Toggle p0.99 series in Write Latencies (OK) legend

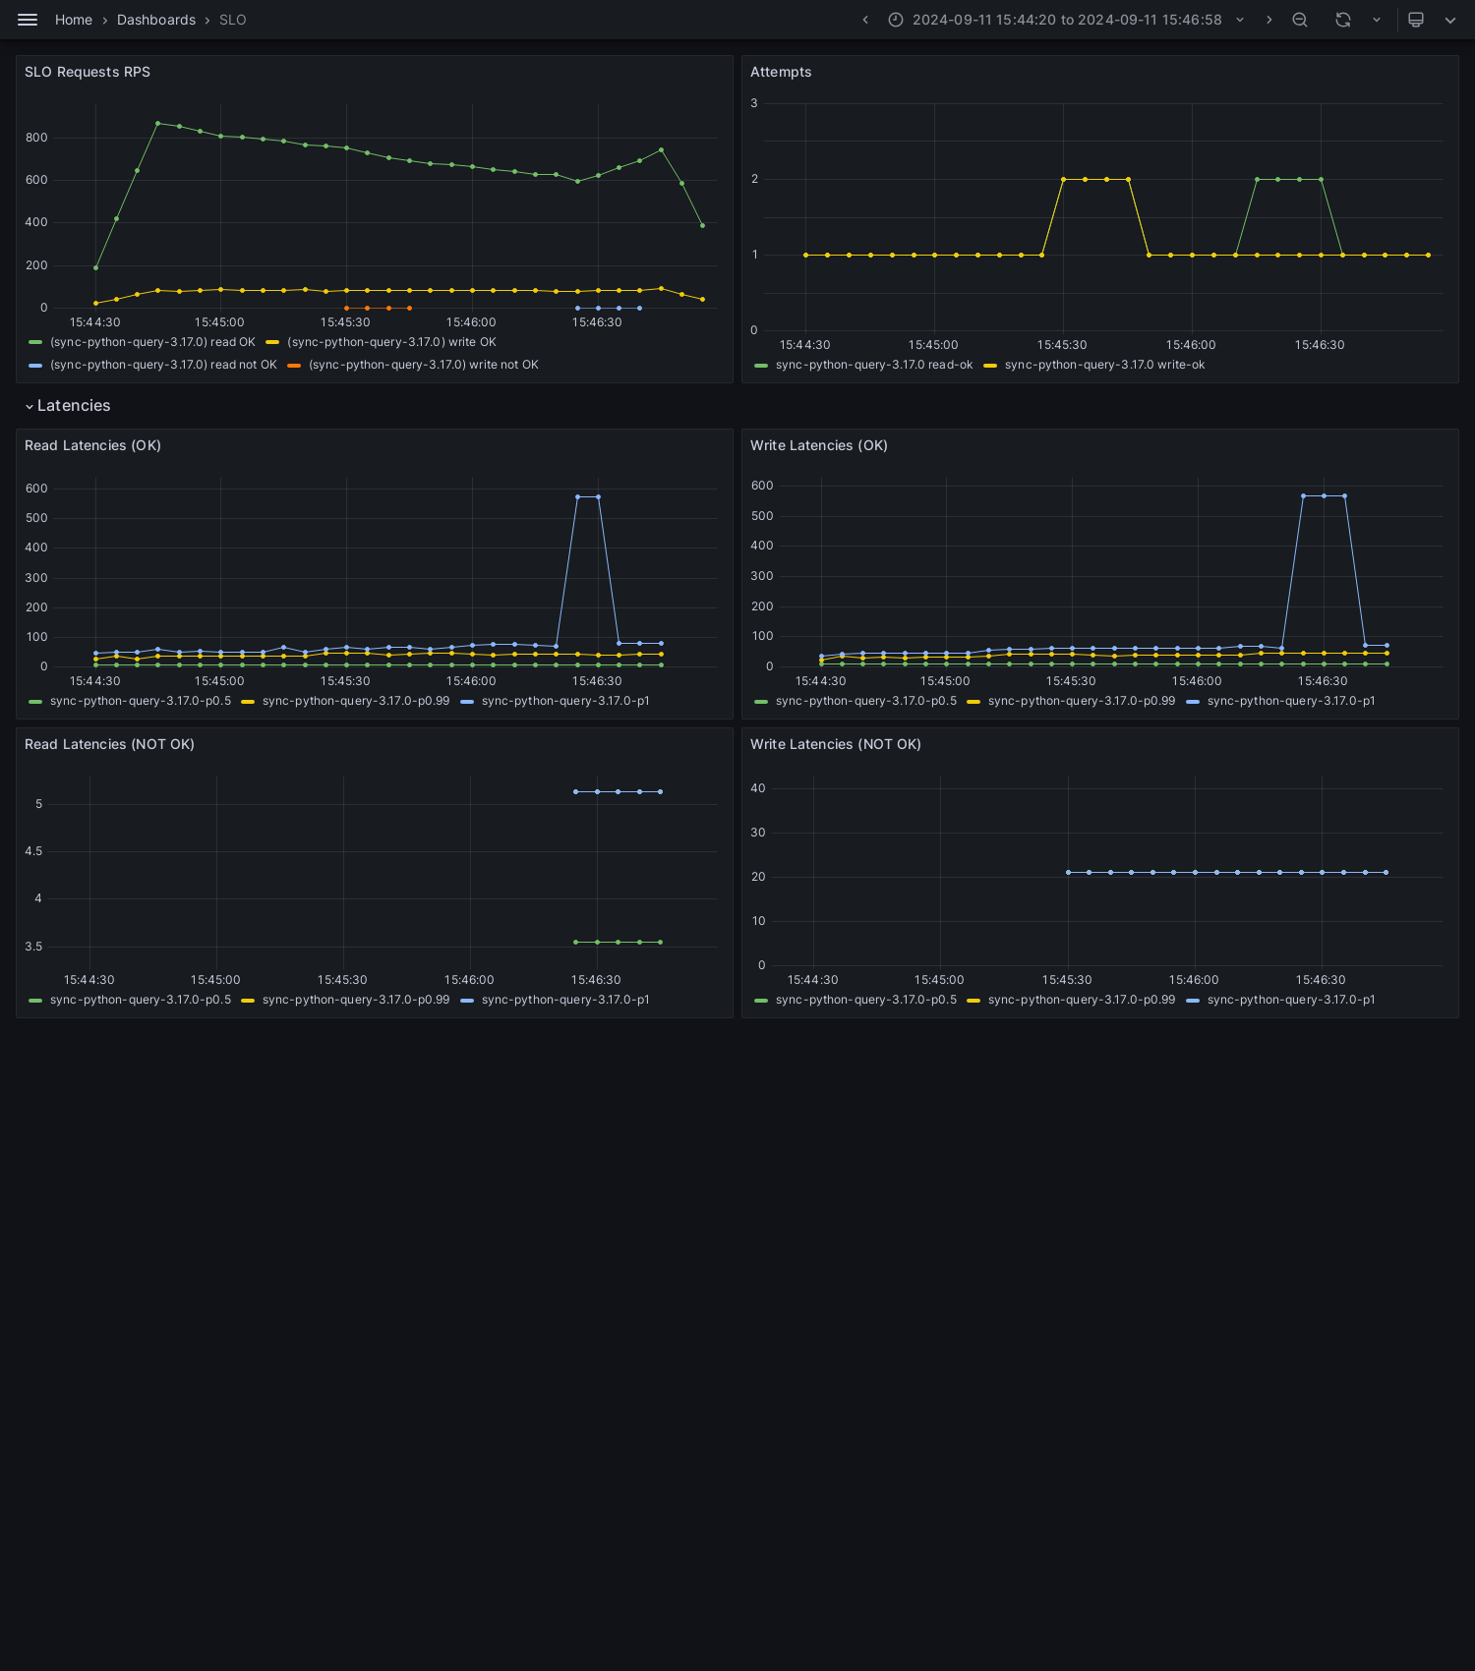[x=1082, y=701]
